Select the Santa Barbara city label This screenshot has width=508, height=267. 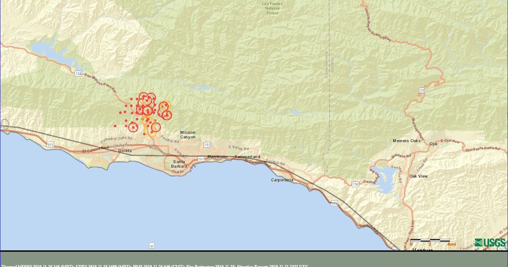tap(179, 164)
